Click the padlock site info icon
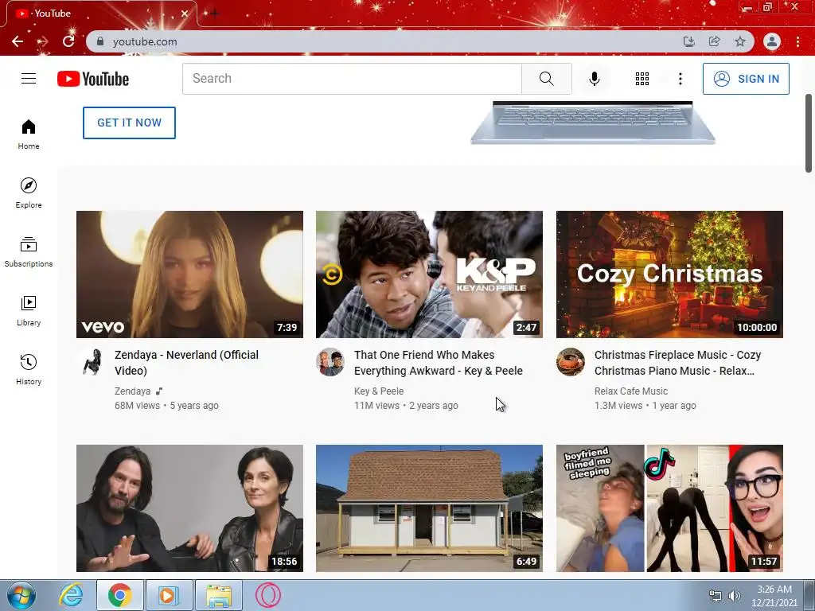Viewport: 815px width, 611px height. [100, 41]
